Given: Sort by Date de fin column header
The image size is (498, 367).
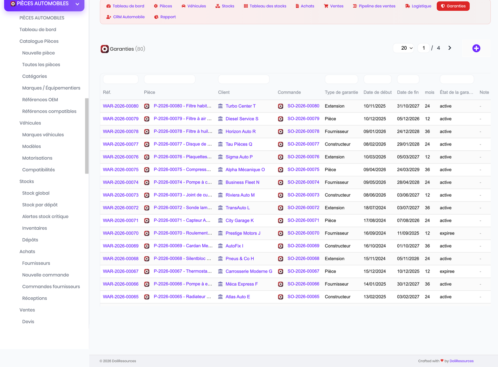Looking at the screenshot, I should 408,92.
